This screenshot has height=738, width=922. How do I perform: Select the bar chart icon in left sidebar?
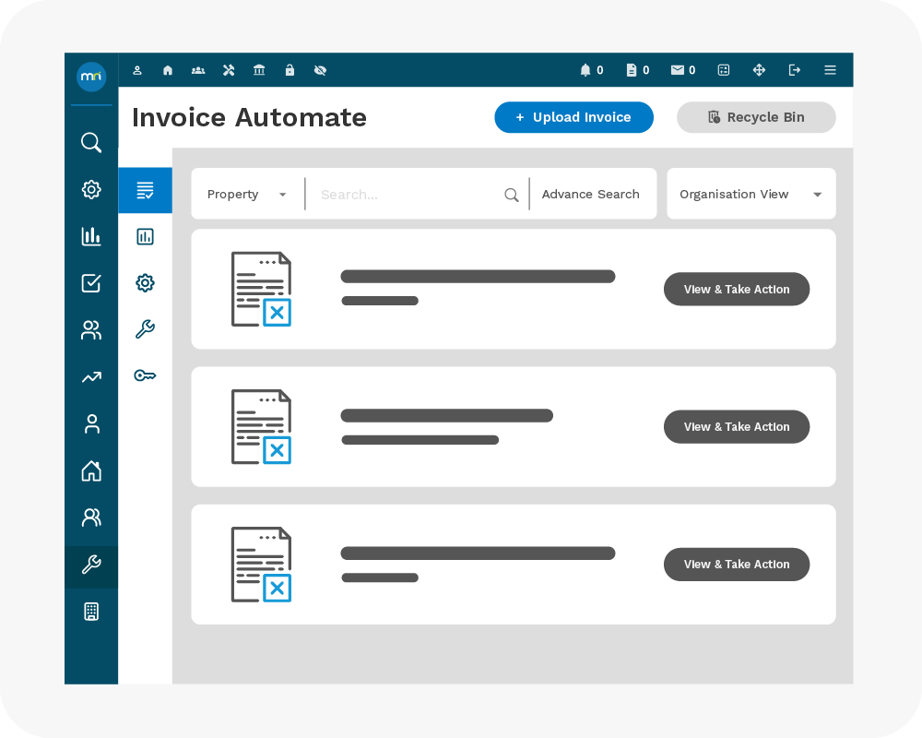click(x=91, y=236)
